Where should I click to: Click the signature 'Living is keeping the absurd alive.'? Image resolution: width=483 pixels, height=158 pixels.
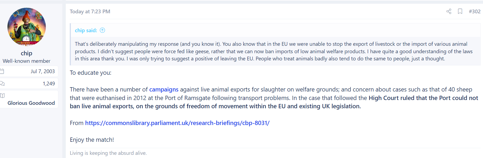click(x=108, y=153)
